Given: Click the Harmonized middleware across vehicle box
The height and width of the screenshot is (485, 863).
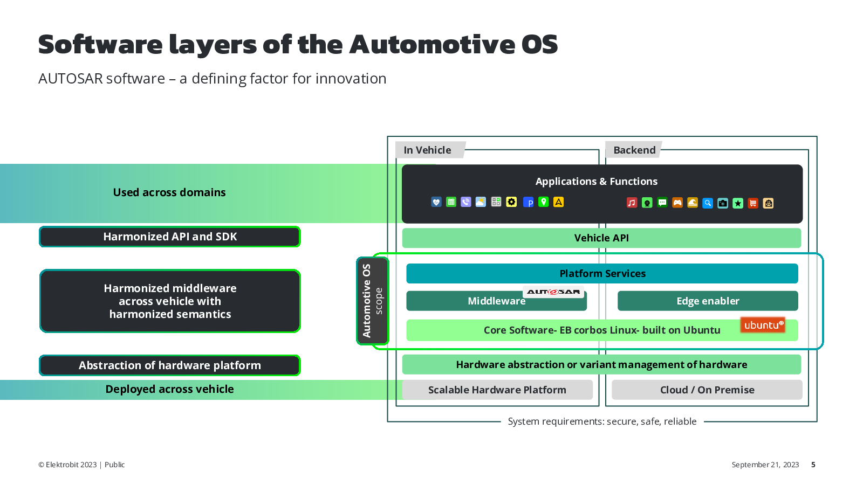Looking at the screenshot, I should (170, 301).
